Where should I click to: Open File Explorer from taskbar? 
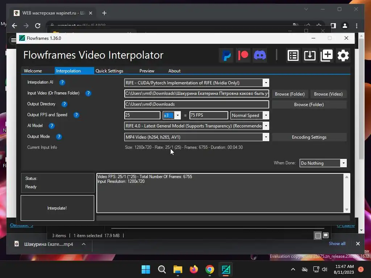pyautogui.click(x=178, y=269)
